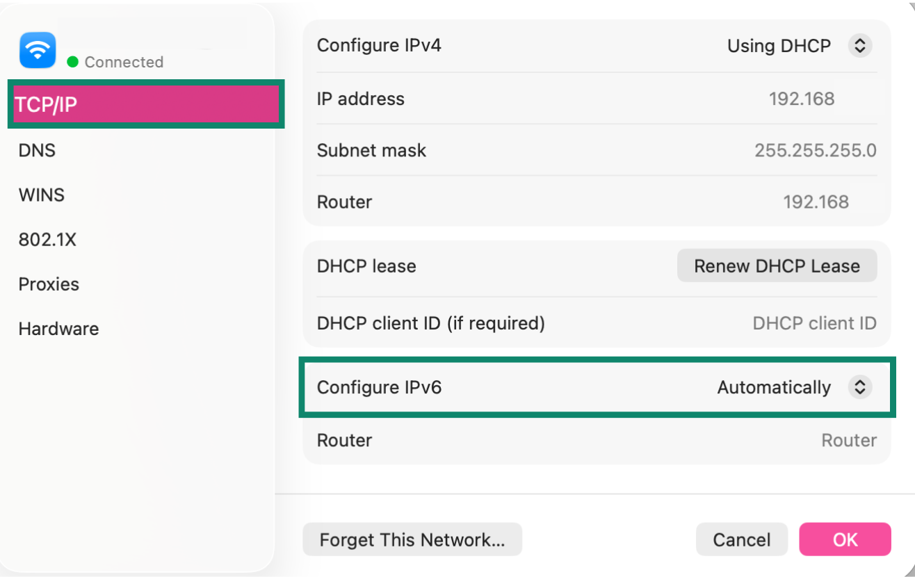Click the IPv6 Router field
Viewport: 915px width, 577px height.
click(849, 440)
